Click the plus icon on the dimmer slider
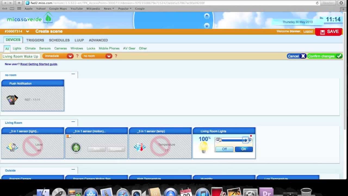The width and height of the screenshot is (348, 196). (x=250, y=140)
